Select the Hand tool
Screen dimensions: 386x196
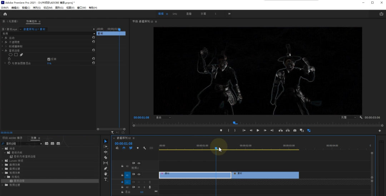coord(105,174)
